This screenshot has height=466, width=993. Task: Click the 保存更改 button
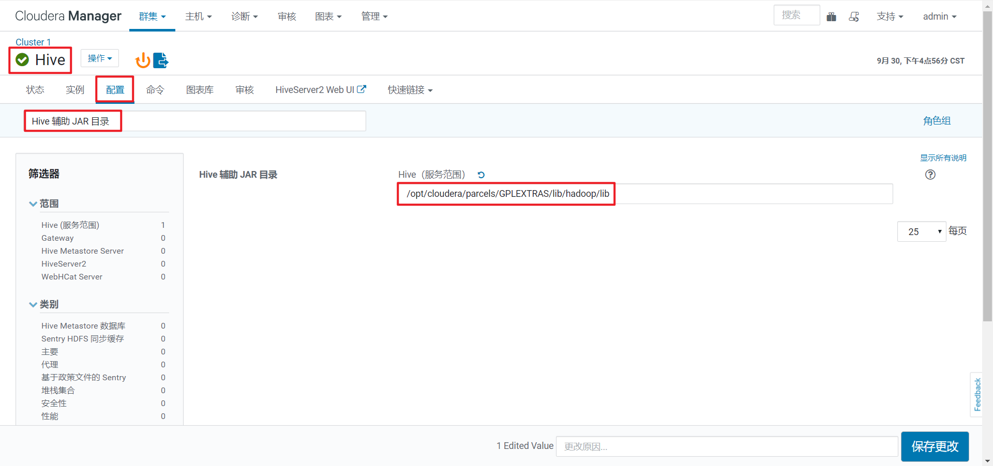(935, 446)
